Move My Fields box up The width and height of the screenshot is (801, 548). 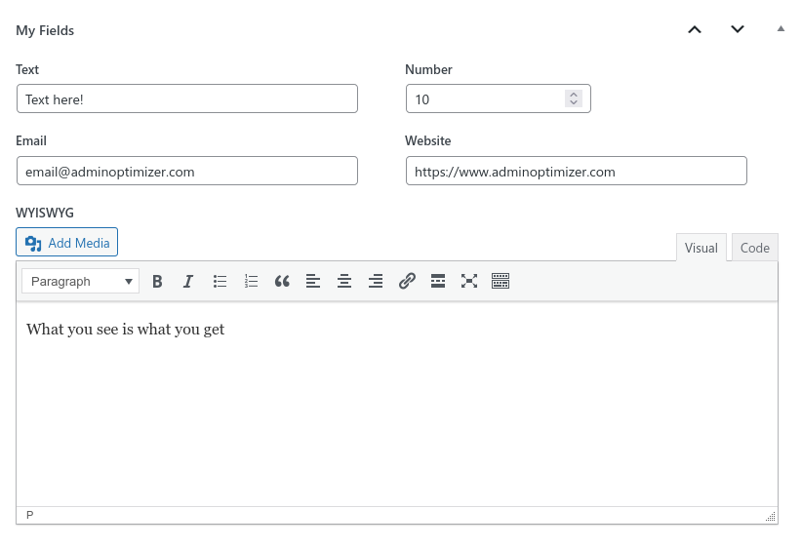pyautogui.click(x=695, y=29)
